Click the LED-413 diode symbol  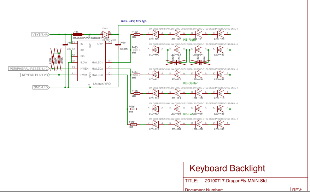220,93
